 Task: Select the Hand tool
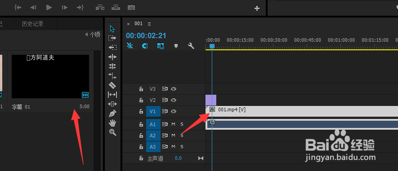(112, 123)
